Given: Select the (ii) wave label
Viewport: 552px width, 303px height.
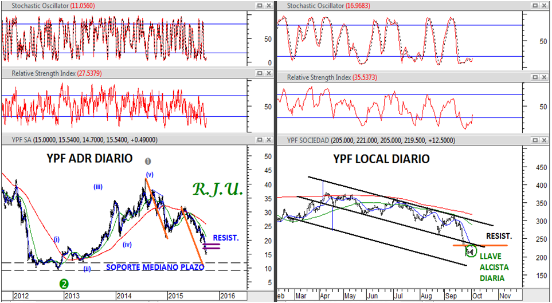Looking at the screenshot, I should tap(88, 269).
